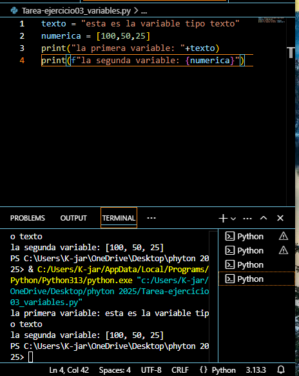Create a new terminal with plus icon
The height and width of the screenshot is (376, 299).
[x=223, y=218]
